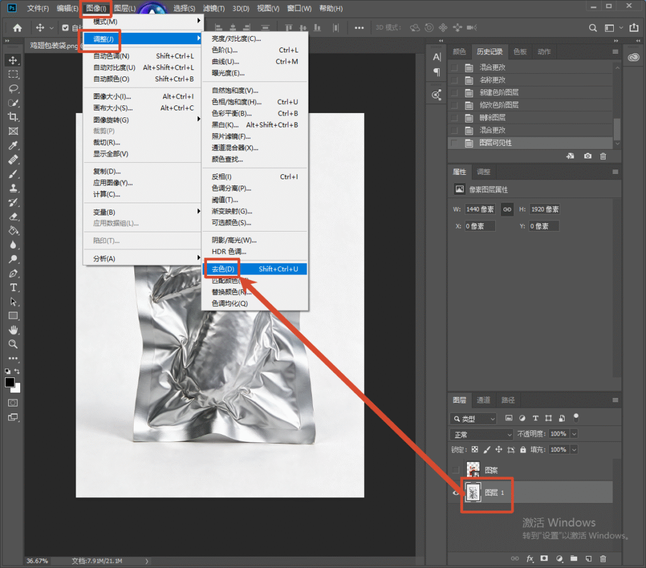Hide 图层 1 with eye icon
This screenshot has height=568, width=646.
(455, 492)
